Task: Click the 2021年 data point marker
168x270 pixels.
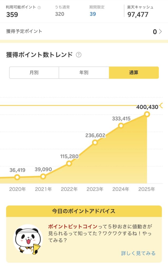Action: pyautogui.click(x=43, y=176)
